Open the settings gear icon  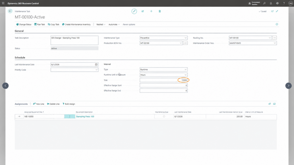pyautogui.click(x=277, y=3)
